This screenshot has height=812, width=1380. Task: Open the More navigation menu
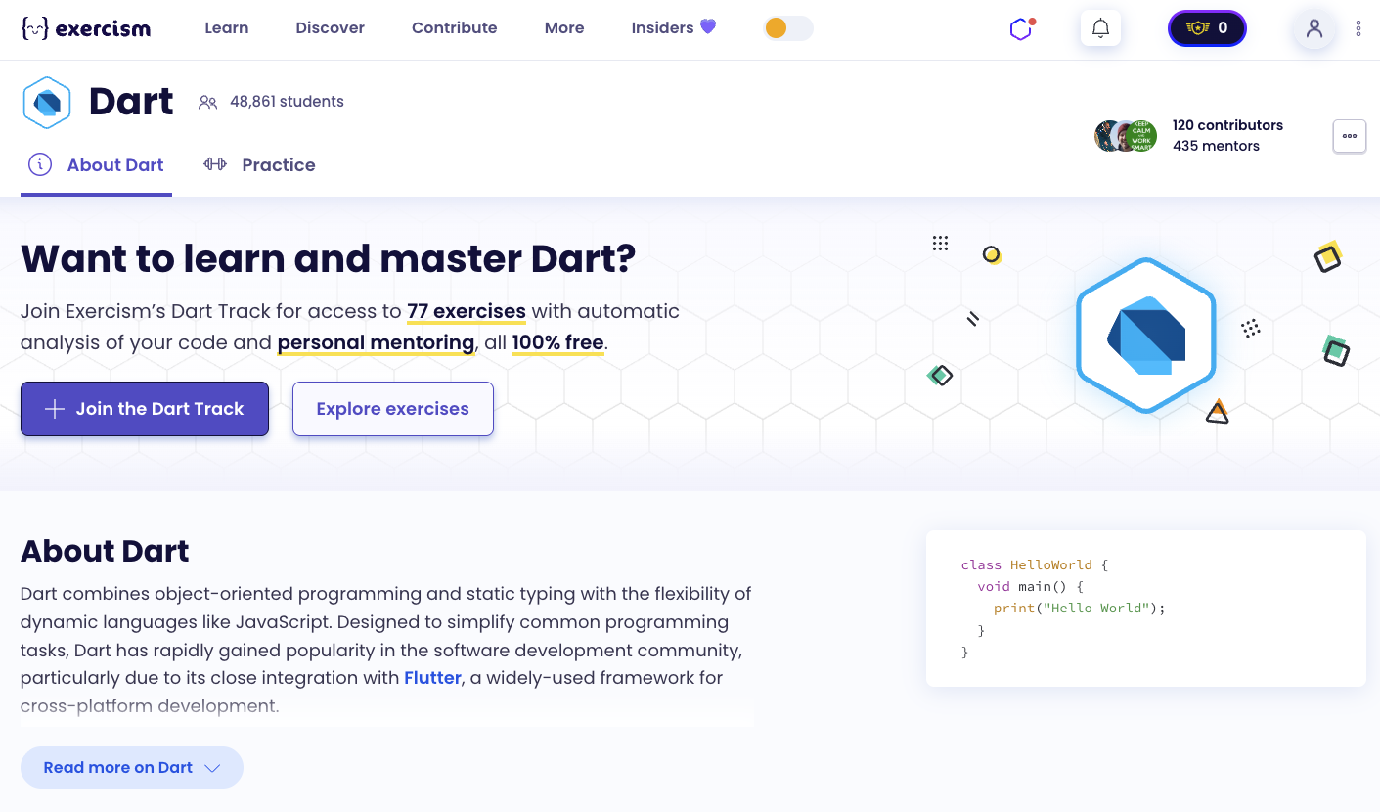pyautogui.click(x=564, y=28)
